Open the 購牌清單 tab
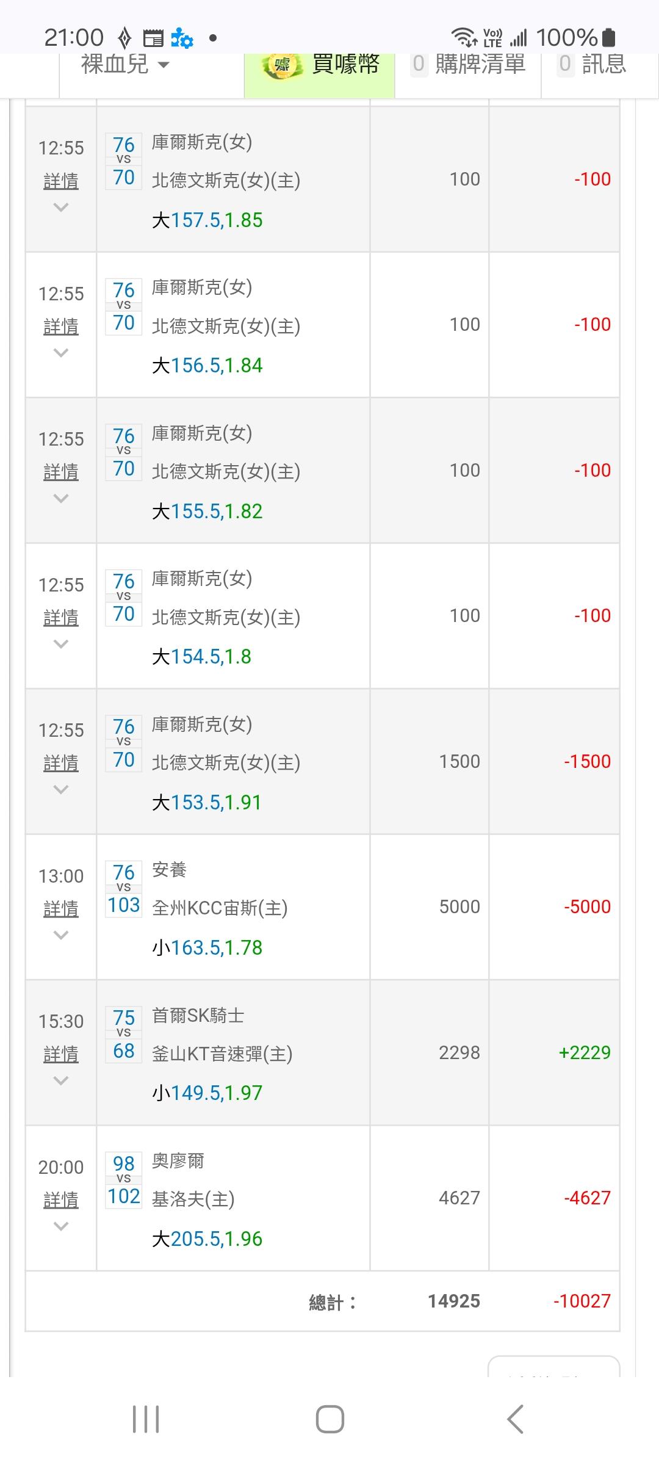The height and width of the screenshot is (1465, 659). pos(469,64)
